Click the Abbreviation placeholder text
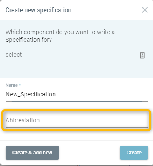Screen dimensions: 153x166 point(23,120)
